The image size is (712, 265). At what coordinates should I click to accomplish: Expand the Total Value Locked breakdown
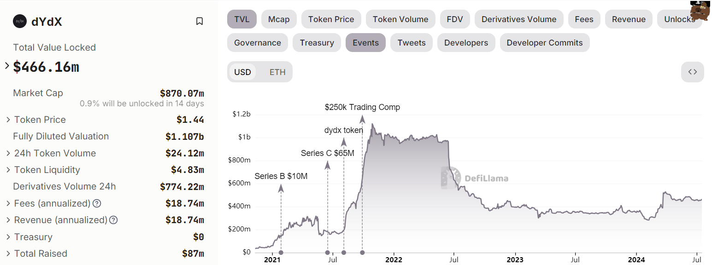pyautogui.click(x=7, y=66)
